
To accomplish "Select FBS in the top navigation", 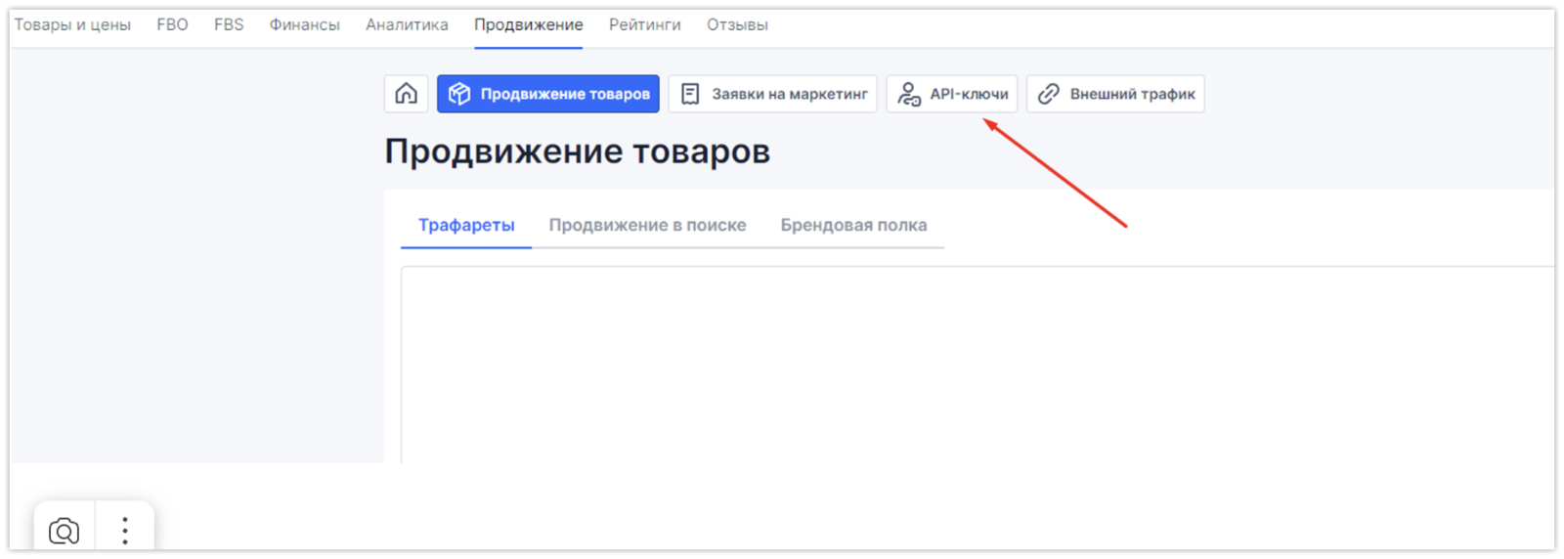I will 229,24.
